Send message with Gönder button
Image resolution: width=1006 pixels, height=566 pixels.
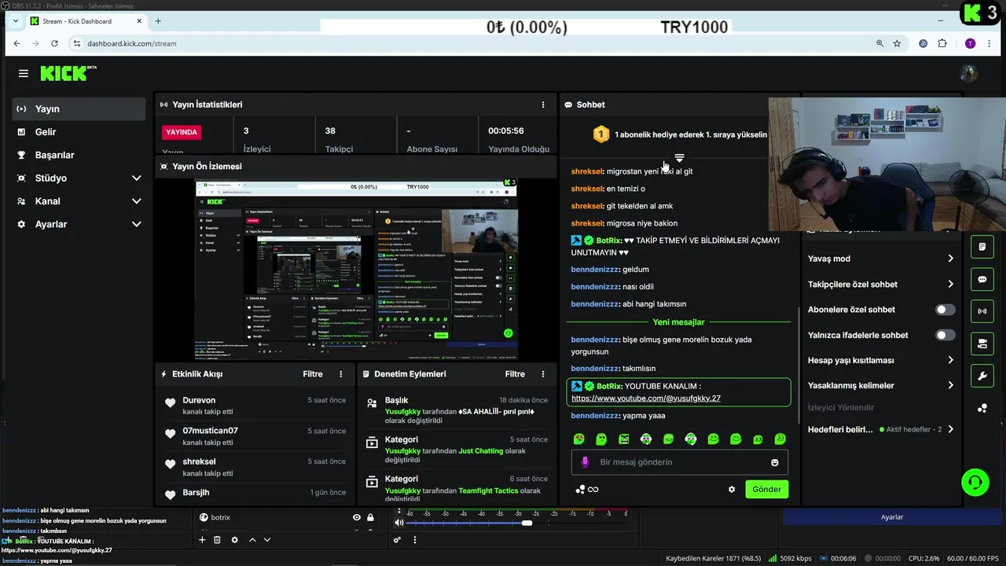click(766, 489)
